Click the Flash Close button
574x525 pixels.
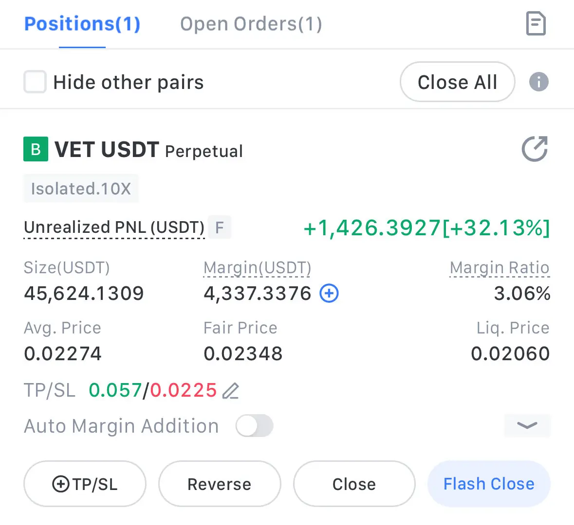tap(489, 484)
